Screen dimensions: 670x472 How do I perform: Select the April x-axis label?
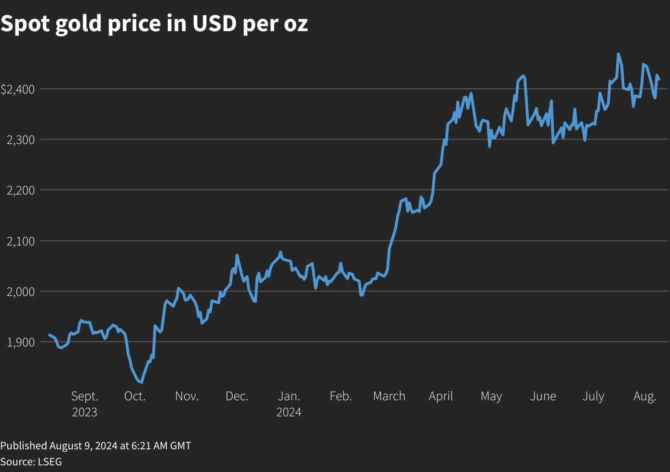pos(441,396)
